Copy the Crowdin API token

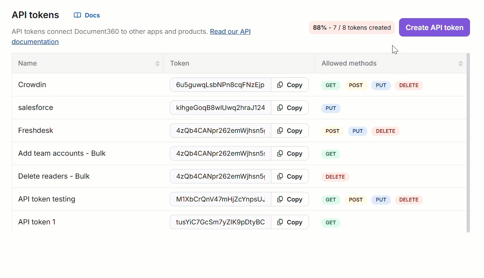290,85
